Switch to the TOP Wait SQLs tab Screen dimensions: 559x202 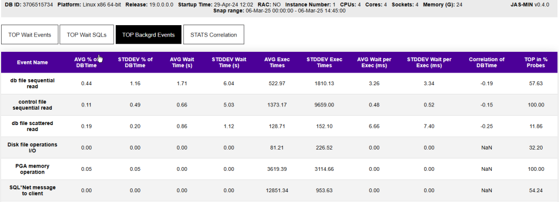point(87,34)
